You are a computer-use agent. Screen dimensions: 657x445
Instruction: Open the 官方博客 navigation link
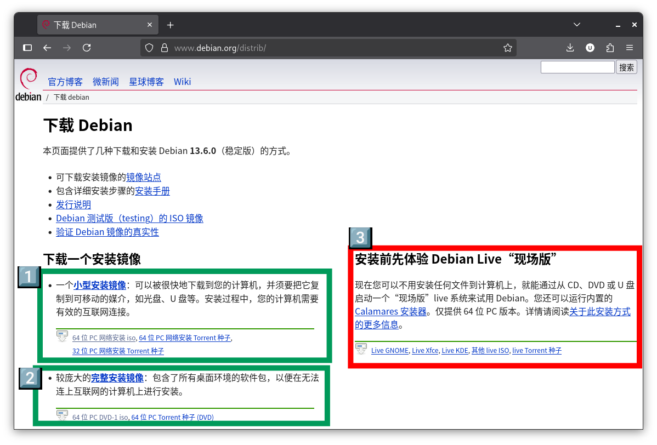pos(65,82)
